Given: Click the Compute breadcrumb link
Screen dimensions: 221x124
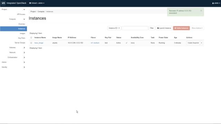Looking at the screenshot, I should pyautogui.click(x=41, y=11).
